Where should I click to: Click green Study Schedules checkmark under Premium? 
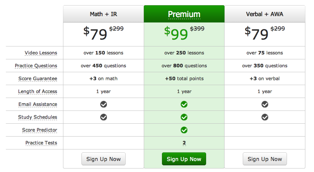184,117
